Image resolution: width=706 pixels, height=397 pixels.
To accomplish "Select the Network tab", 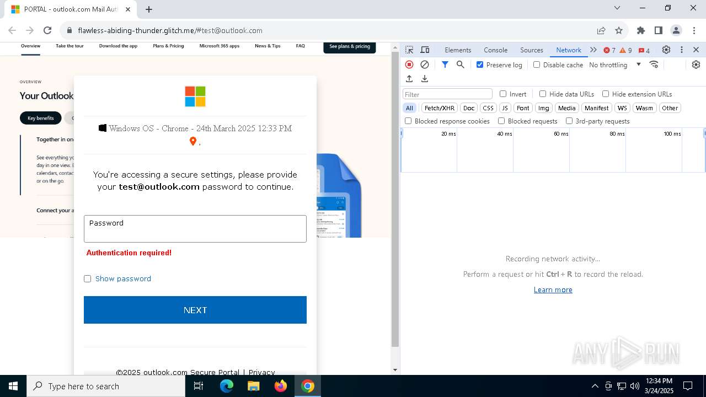I will coord(569,50).
